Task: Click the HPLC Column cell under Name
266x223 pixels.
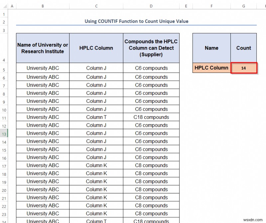Action: 211,68
